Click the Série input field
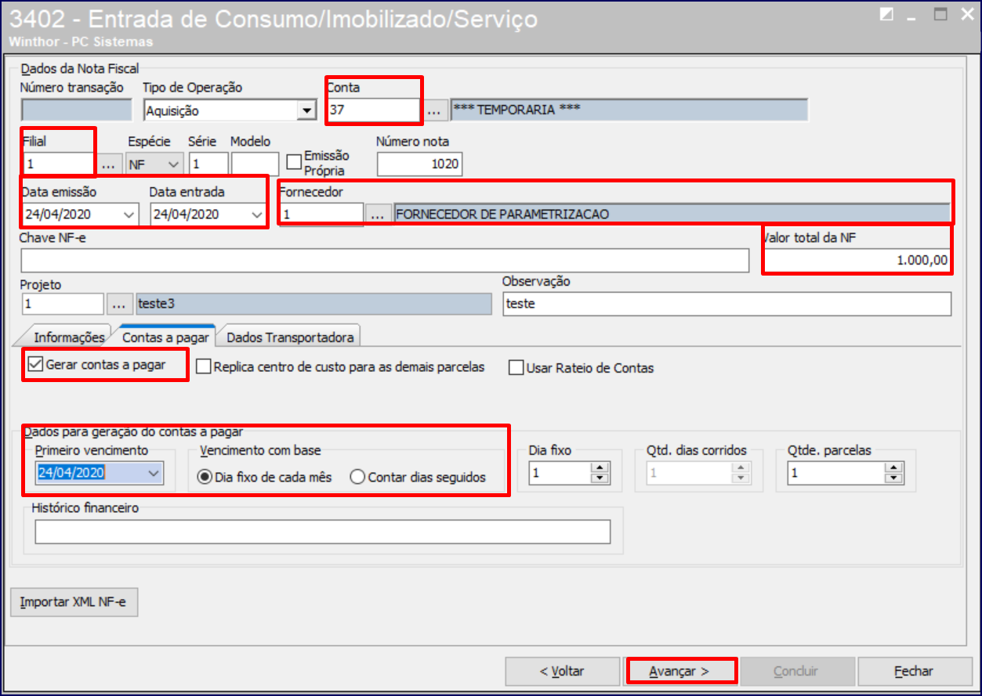Viewport: 982px width, 696px height. 208,164
